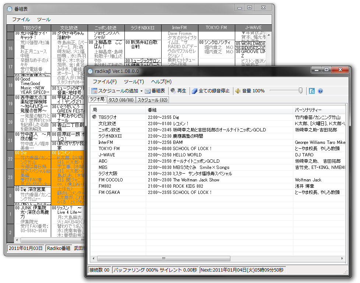
Task: Sort by the 局 column header
Action: click(x=118, y=110)
